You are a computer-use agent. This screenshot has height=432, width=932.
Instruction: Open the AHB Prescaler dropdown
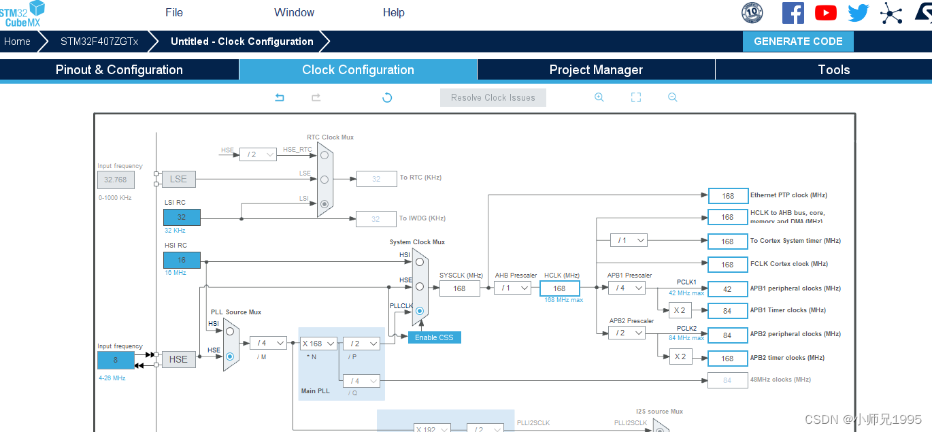click(512, 288)
